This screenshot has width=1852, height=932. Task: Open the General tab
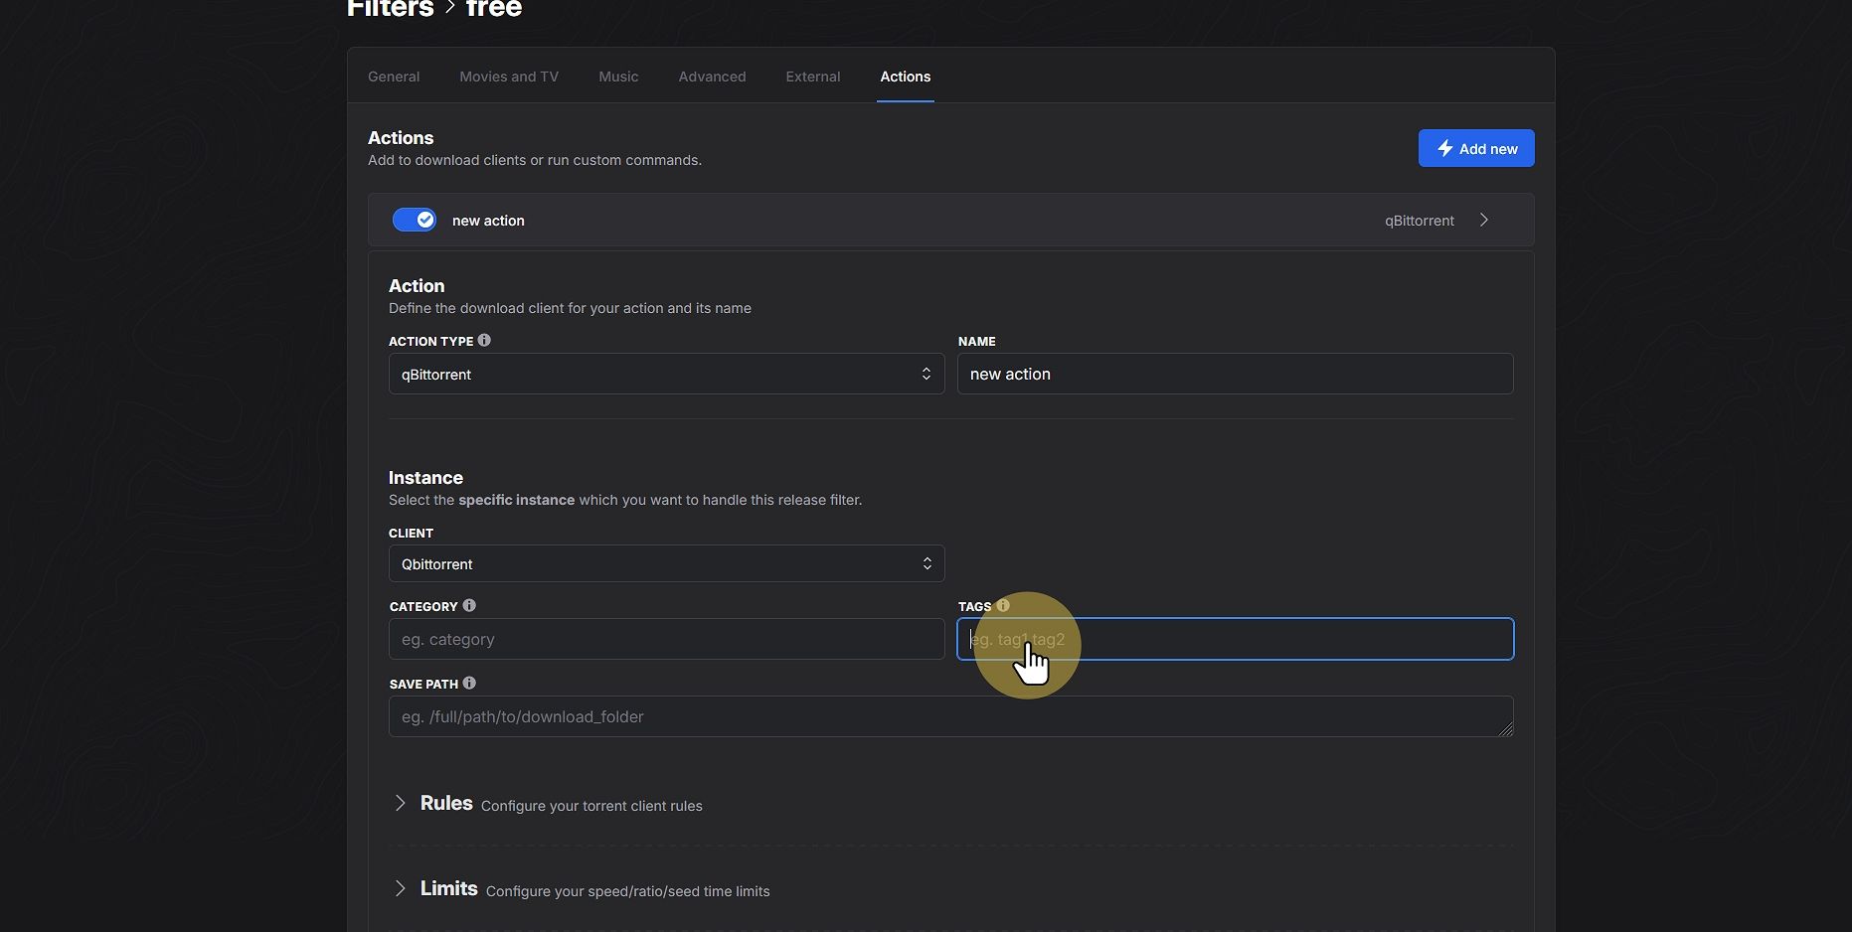394,77
